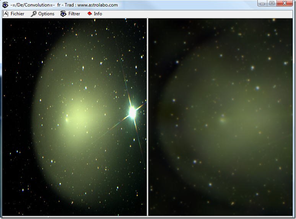Open the Options menu
296x219 pixels.
click(46, 14)
